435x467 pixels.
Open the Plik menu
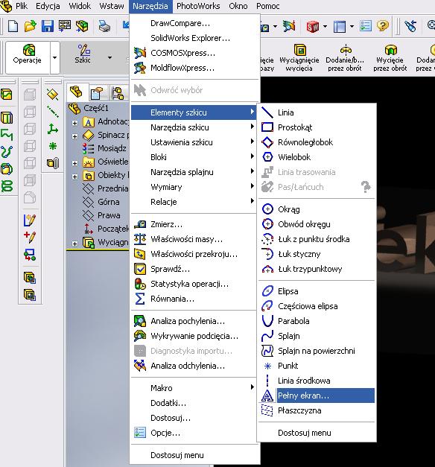22,6
